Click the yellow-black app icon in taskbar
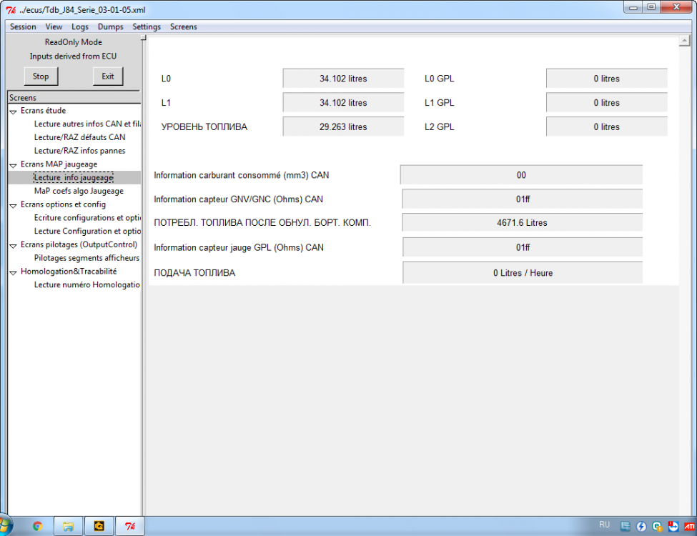Screen dimensions: 697x536 [99, 526]
